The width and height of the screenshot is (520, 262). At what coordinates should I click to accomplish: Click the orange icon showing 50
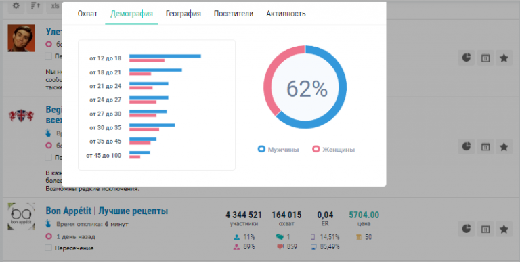click(358, 237)
